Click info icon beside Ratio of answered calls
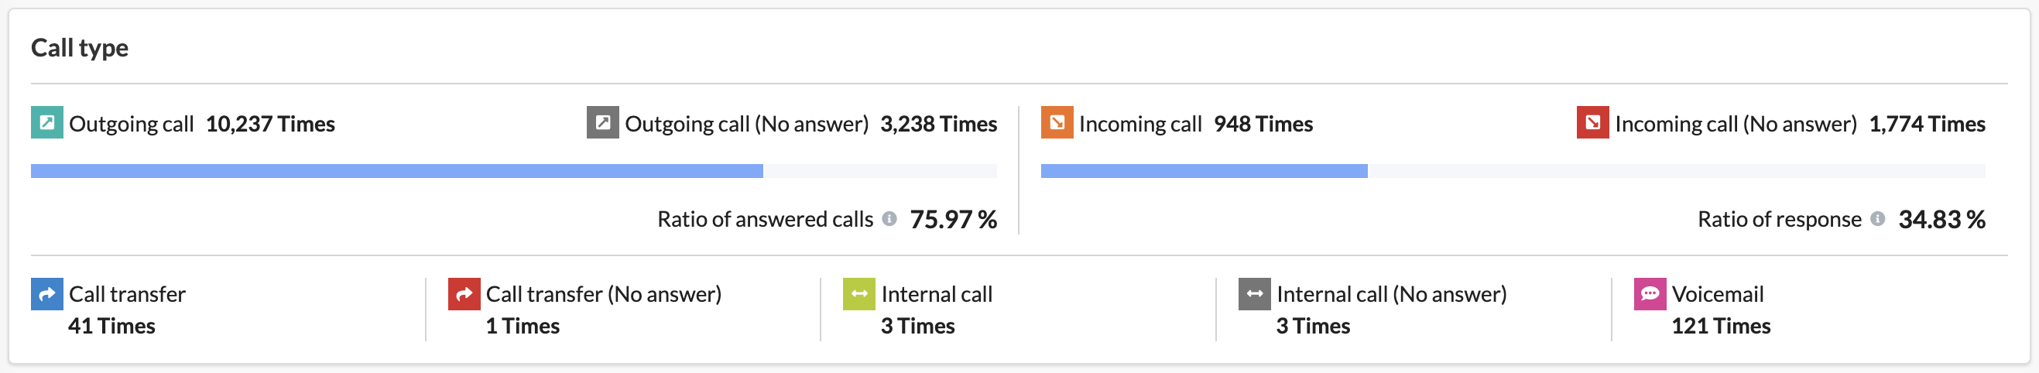This screenshot has height=373, width=2039. pyautogui.click(x=889, y=218)
